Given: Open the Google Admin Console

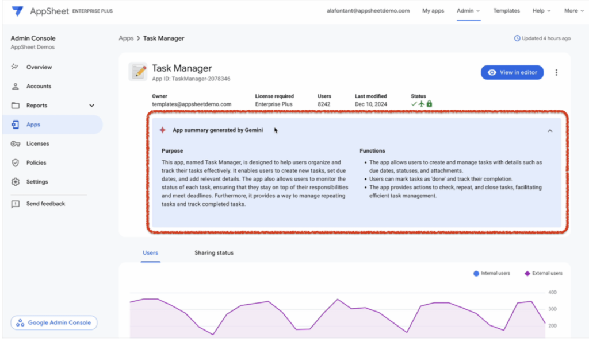Looking at the screenshot, I should [x=53, y=322].
